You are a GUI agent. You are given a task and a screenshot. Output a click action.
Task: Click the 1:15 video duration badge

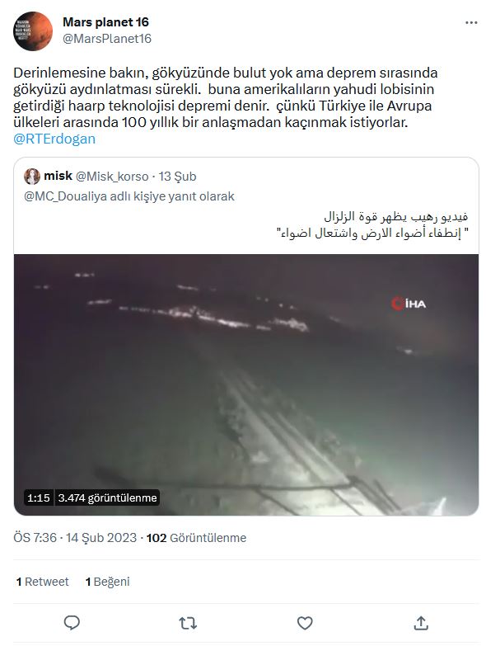[38, 497]
